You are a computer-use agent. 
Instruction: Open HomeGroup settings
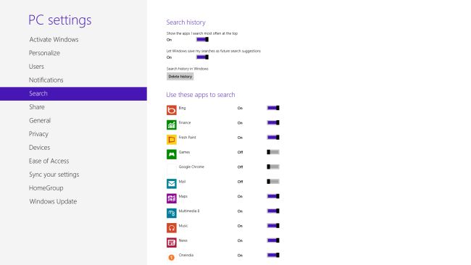pos(46,188)
